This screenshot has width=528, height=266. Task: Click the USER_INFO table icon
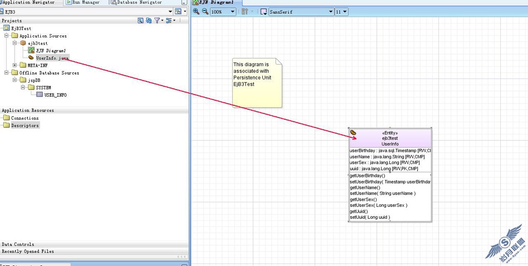39,95
